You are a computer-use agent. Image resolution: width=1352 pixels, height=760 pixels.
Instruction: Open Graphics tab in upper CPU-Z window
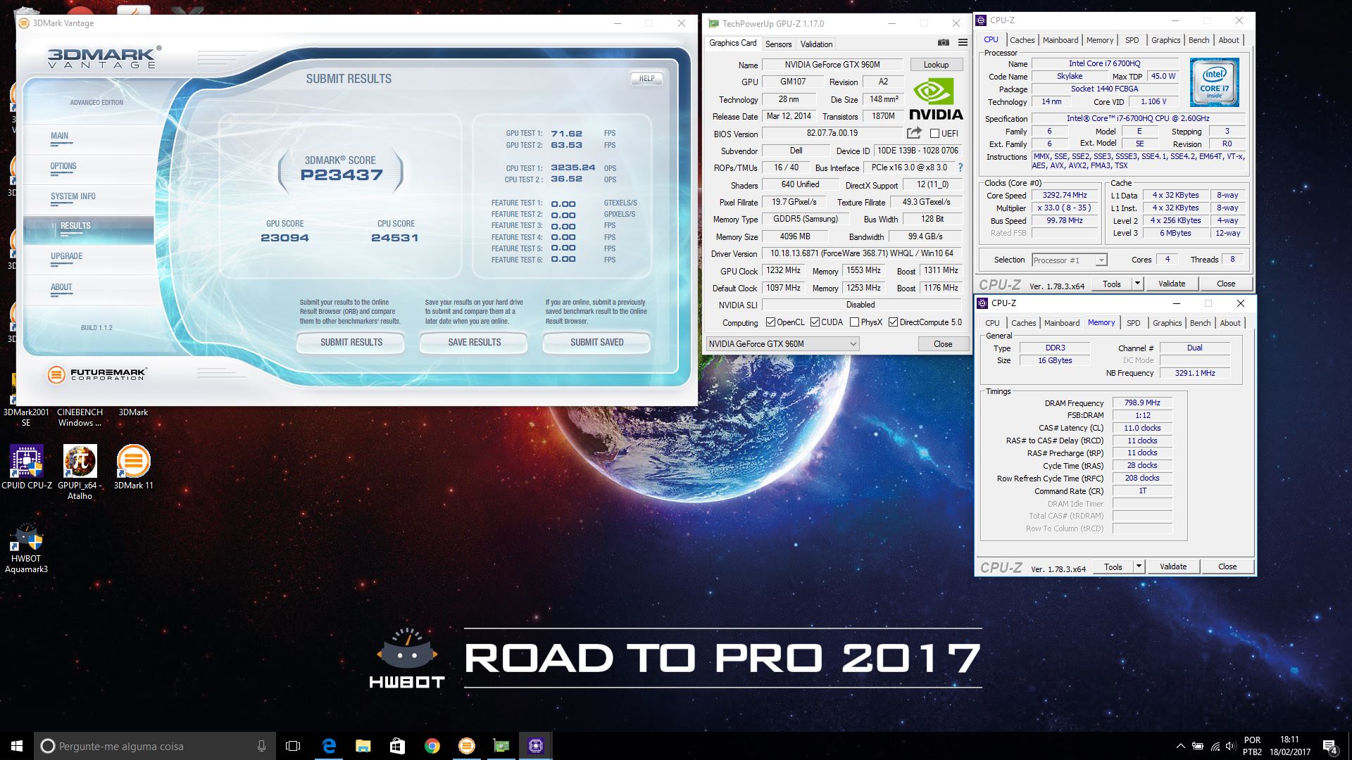pos(1165,40)
